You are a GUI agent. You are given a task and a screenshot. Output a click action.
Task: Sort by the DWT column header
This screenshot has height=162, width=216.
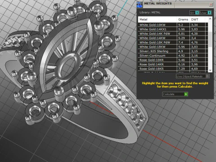pos(197,19)
